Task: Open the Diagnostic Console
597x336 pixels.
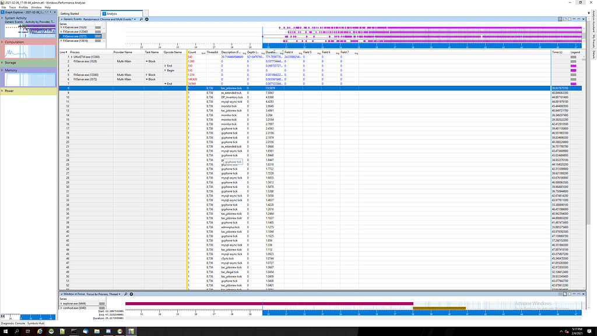Action: [13, 323]
